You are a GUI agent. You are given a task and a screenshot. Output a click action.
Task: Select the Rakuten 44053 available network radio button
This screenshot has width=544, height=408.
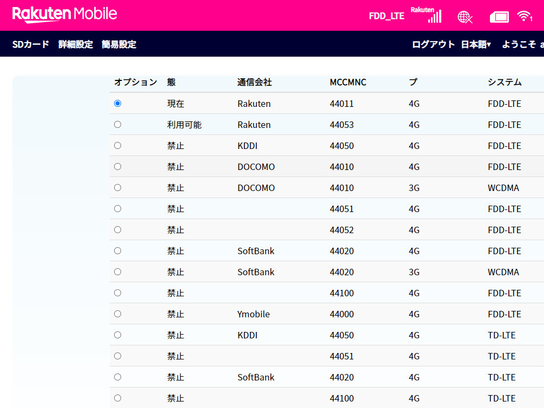click(117, 125)
